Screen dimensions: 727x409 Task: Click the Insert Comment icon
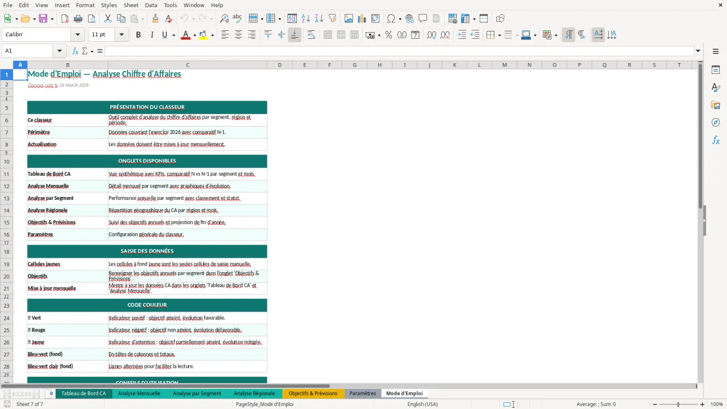pyautogui.click(x=423, y=19)
